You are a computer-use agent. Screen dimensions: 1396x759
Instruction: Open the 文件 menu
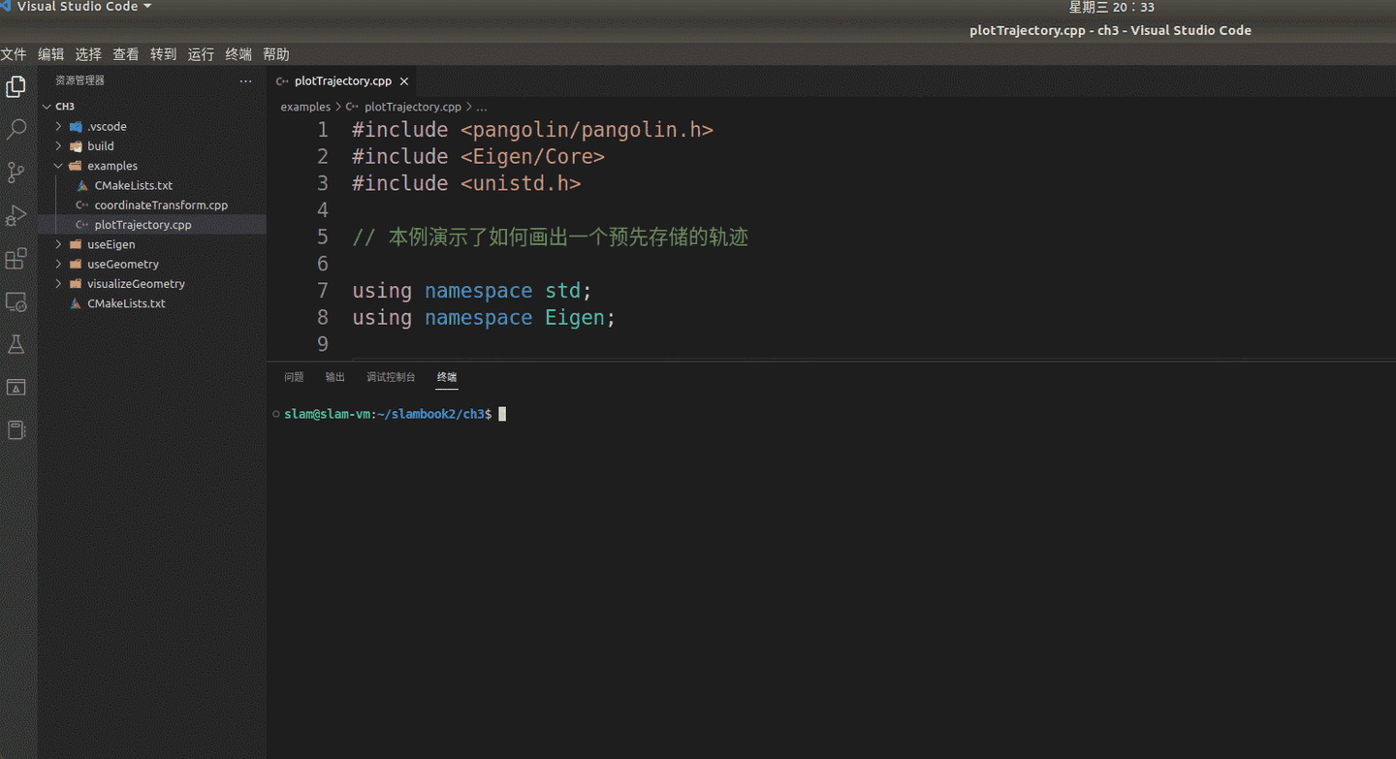[14, 54]
